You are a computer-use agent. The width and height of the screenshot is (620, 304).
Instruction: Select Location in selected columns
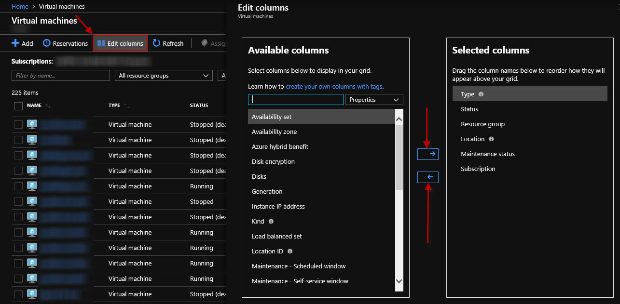click(x=530, y=139)
